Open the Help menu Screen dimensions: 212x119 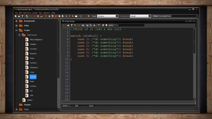click(53, 13)
